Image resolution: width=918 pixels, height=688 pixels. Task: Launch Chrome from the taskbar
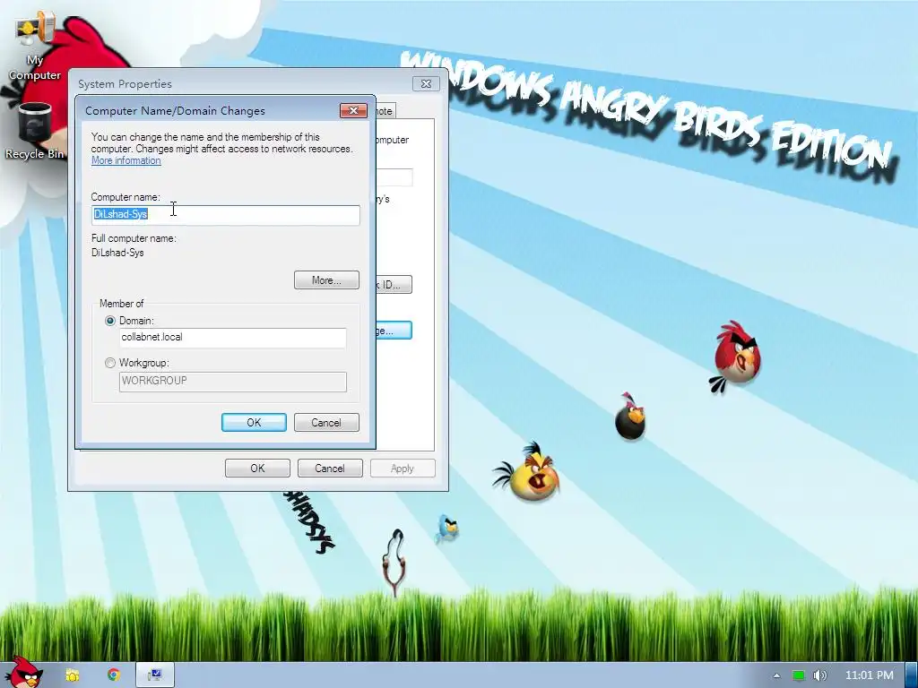click(x=114, y=675)
